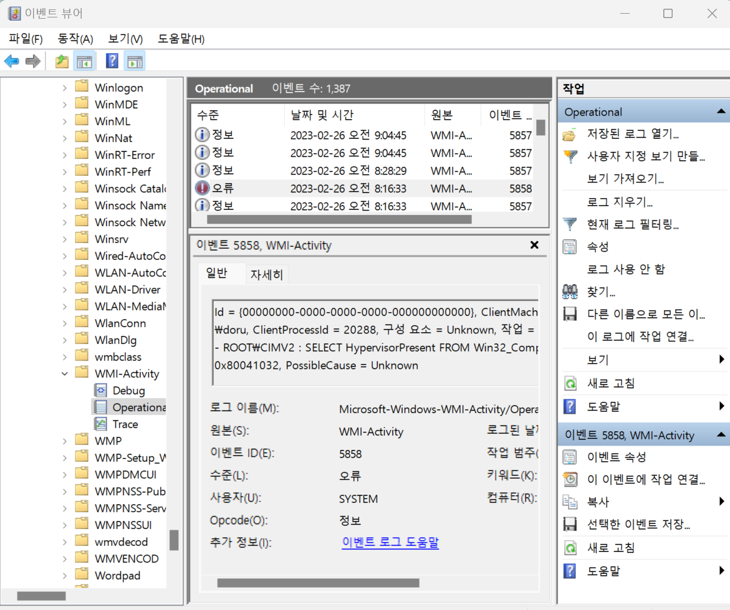
Task: Open the 보기 submenu arrow in actions
Action: 722,359
